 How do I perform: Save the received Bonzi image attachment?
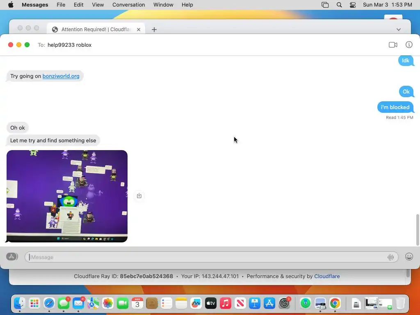coord(139,196)
